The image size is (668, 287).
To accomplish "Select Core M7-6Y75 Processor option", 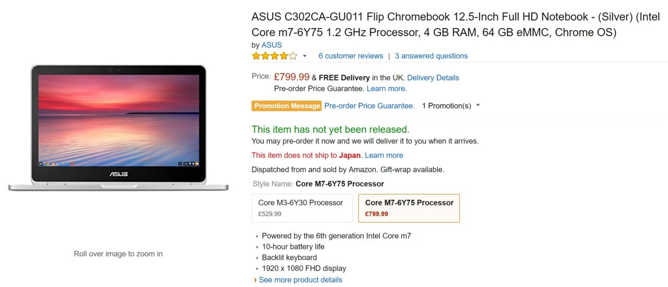I will [x=409, y=208].
